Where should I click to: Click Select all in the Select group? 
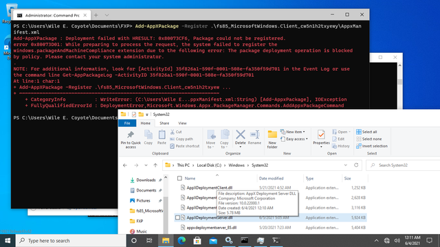coord(366,132)
